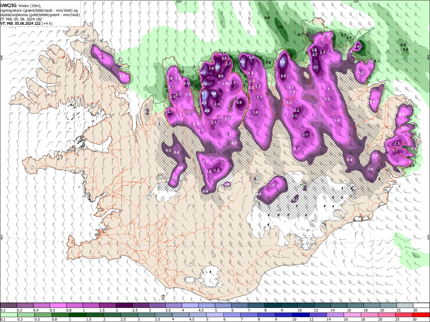Image resolution: width=430 pixels, height=322 pixels.
Task: Click the 3.1 snowfall value on the map
Action: [315, 67]
